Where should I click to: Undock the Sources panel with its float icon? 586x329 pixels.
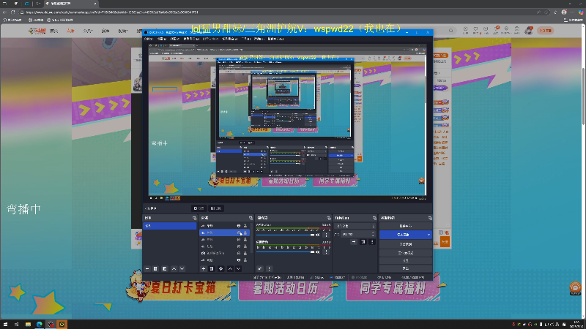coord(251,218)
